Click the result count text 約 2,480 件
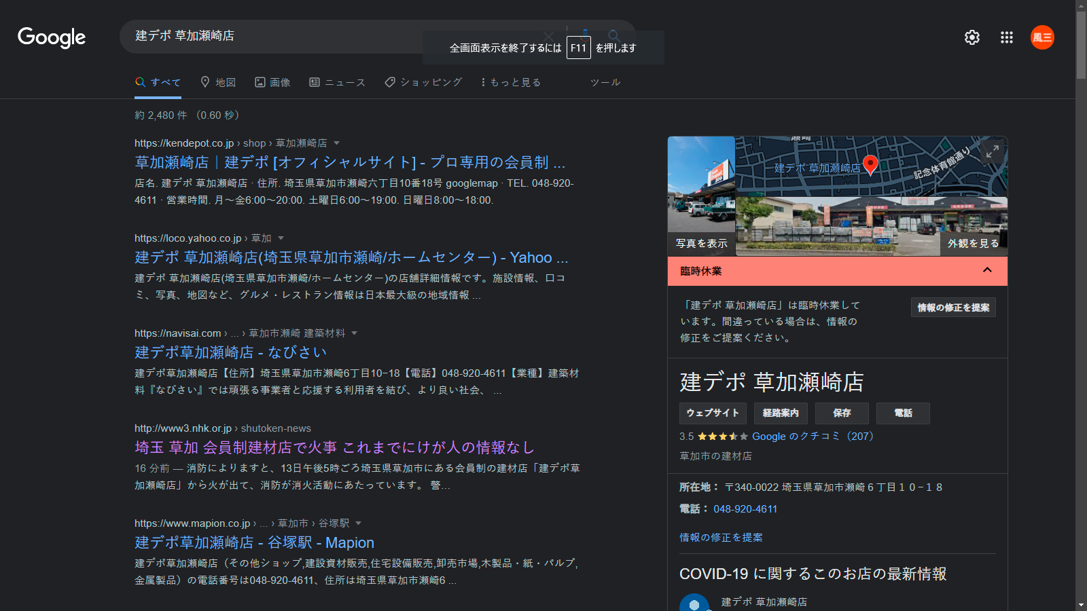This screenshot has width=1087, height=611. tap(161, 115)
